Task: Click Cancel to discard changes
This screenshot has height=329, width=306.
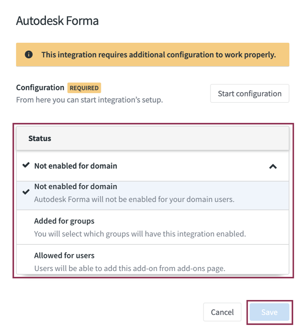Action: [222, 312]
